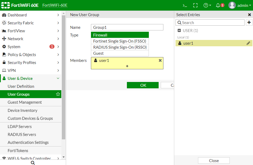Screen dimensions: 253x165
Task: Close the Select Entries panel via X
Action: click(249, 15)
